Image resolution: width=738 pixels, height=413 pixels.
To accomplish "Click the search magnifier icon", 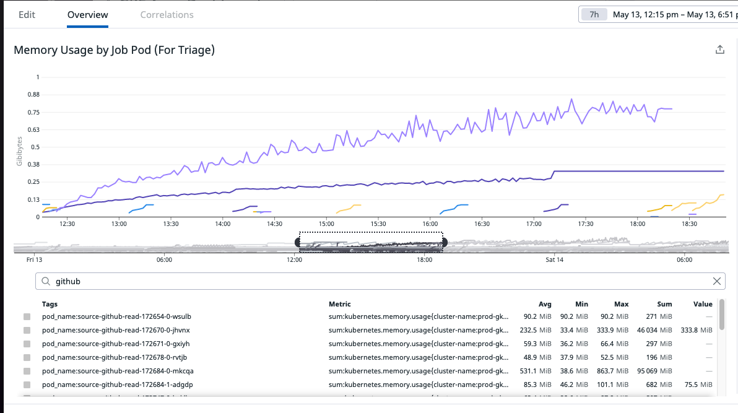I will pos(46,281).
